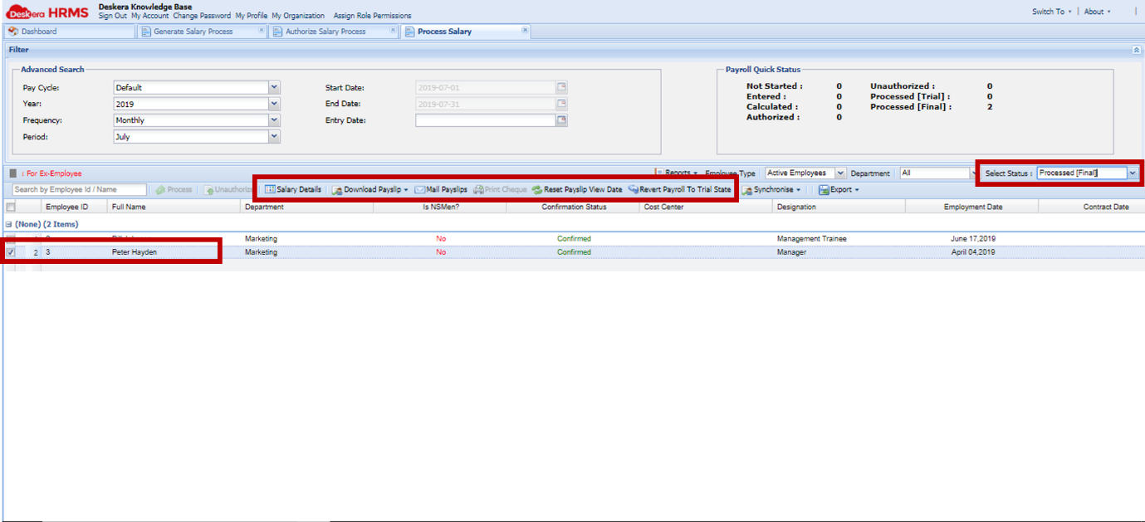Collapse the (None) (2 Items) group
1145x522 pixels.
pyautogui.click(x=9, y=224)
